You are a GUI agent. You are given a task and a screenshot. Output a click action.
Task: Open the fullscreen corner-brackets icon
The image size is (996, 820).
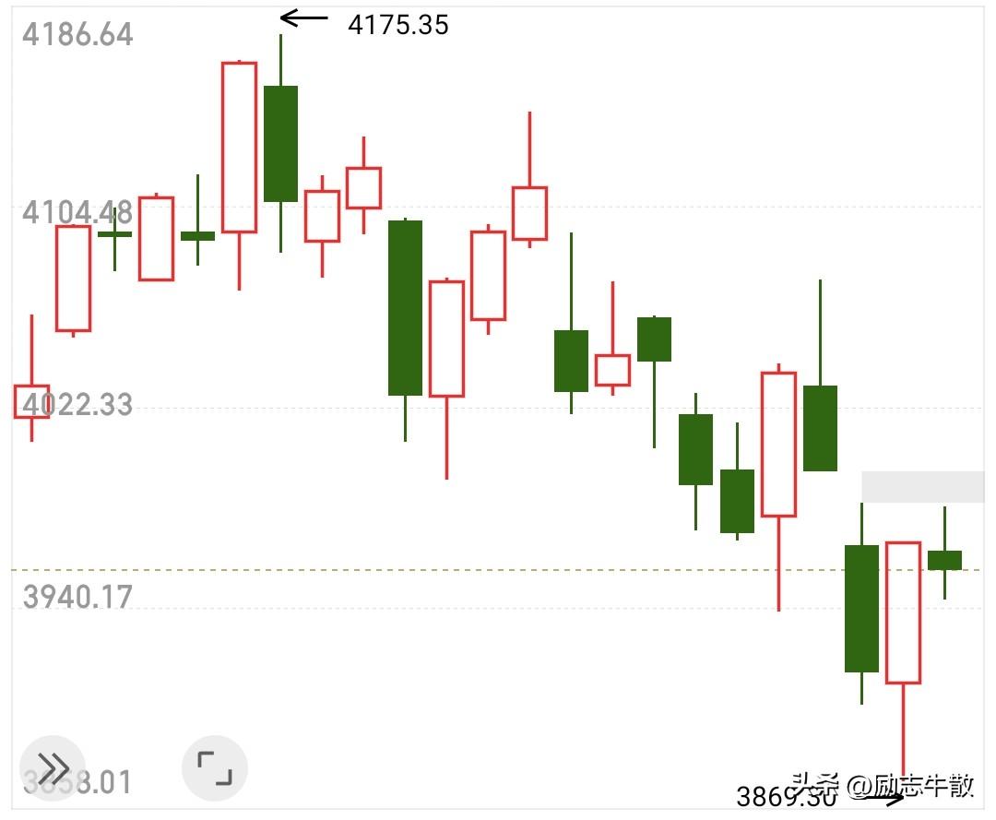pyautogui.click(x=215, y=768)
